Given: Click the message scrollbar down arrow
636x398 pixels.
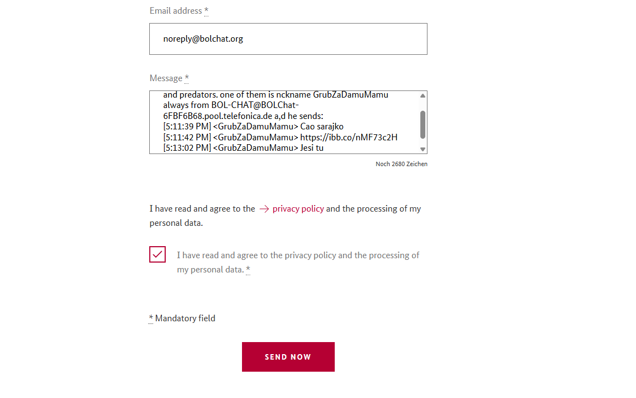Looking at the screenshot, I should (423, 149).
